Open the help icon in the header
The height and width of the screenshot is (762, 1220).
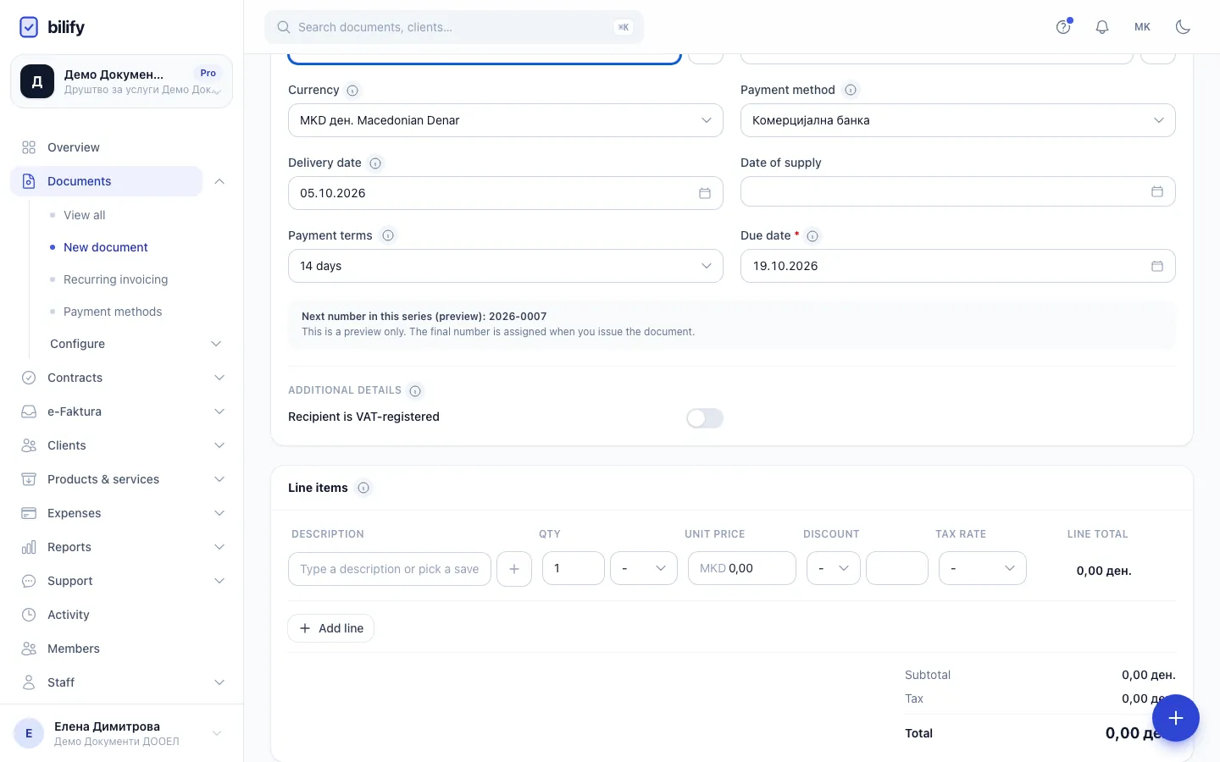point(1063,27)
